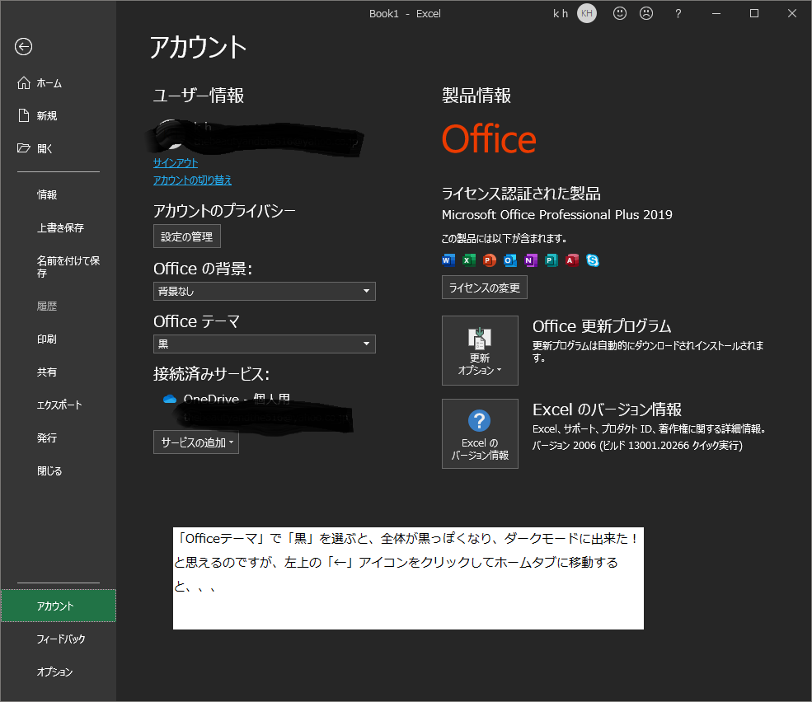Image resolution: width=812 pixels, height=702 pixels.
Task: Select エクスポート in the sidebar
Action: 58,405
